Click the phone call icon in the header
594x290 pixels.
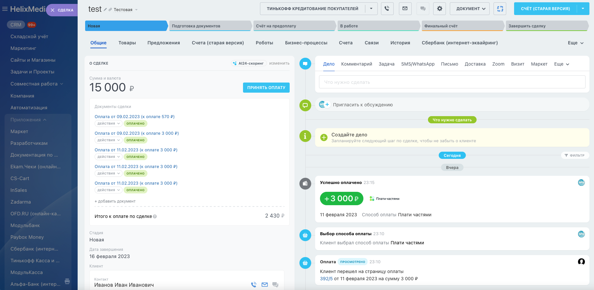point(387,8)
